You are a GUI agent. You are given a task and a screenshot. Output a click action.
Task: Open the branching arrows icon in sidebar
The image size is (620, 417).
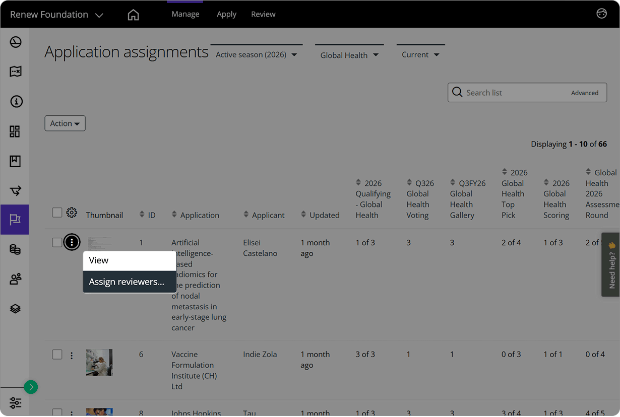coord(16,190)
